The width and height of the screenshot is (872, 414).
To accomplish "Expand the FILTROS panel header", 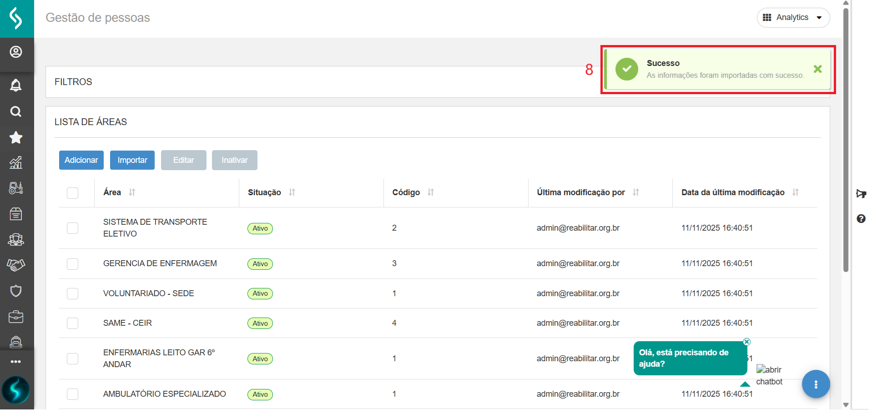I will [x=73, y=82].
